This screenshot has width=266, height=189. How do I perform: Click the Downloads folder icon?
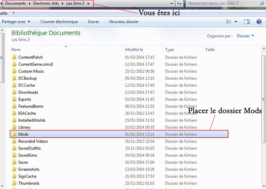tap(14, 92)
